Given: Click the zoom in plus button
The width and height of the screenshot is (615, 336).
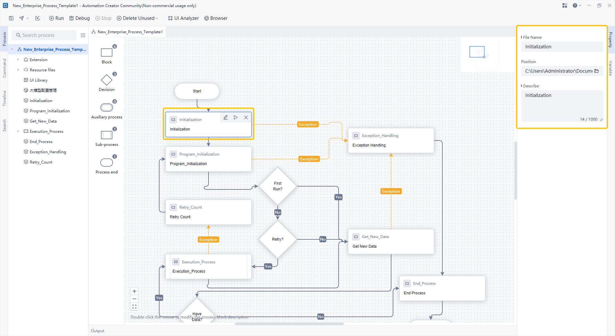Looking at the screenshot, I should 134,291.
